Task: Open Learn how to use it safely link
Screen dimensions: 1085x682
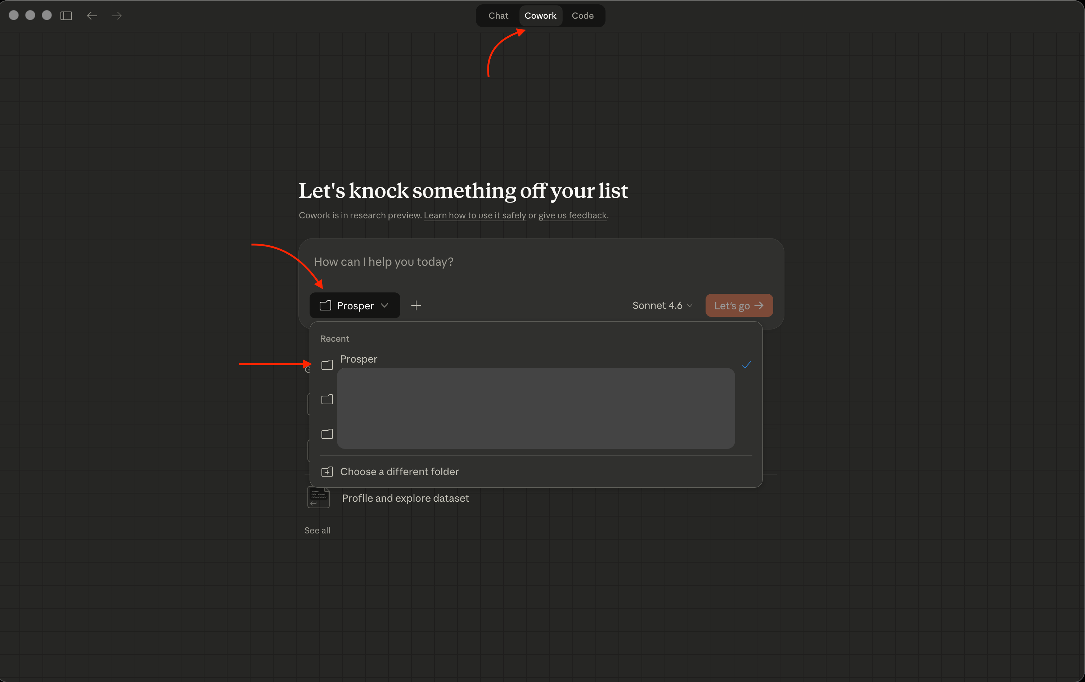Action: (474, 215)
